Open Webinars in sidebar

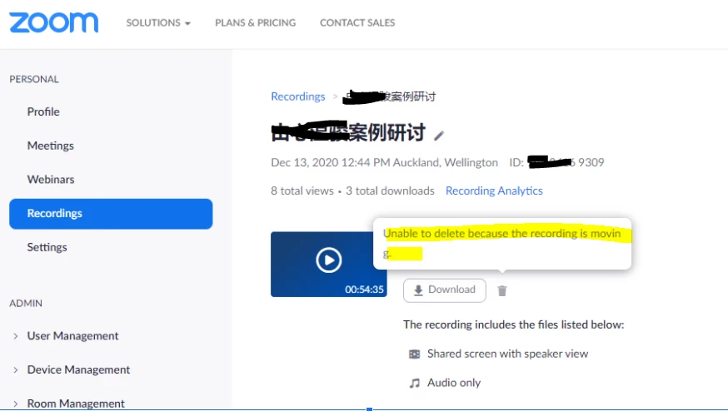coord(51,180)
